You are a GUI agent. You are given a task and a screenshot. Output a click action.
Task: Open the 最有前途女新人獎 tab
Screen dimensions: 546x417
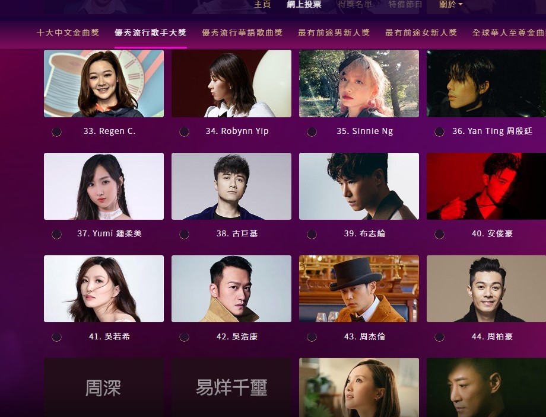(421, 33)
